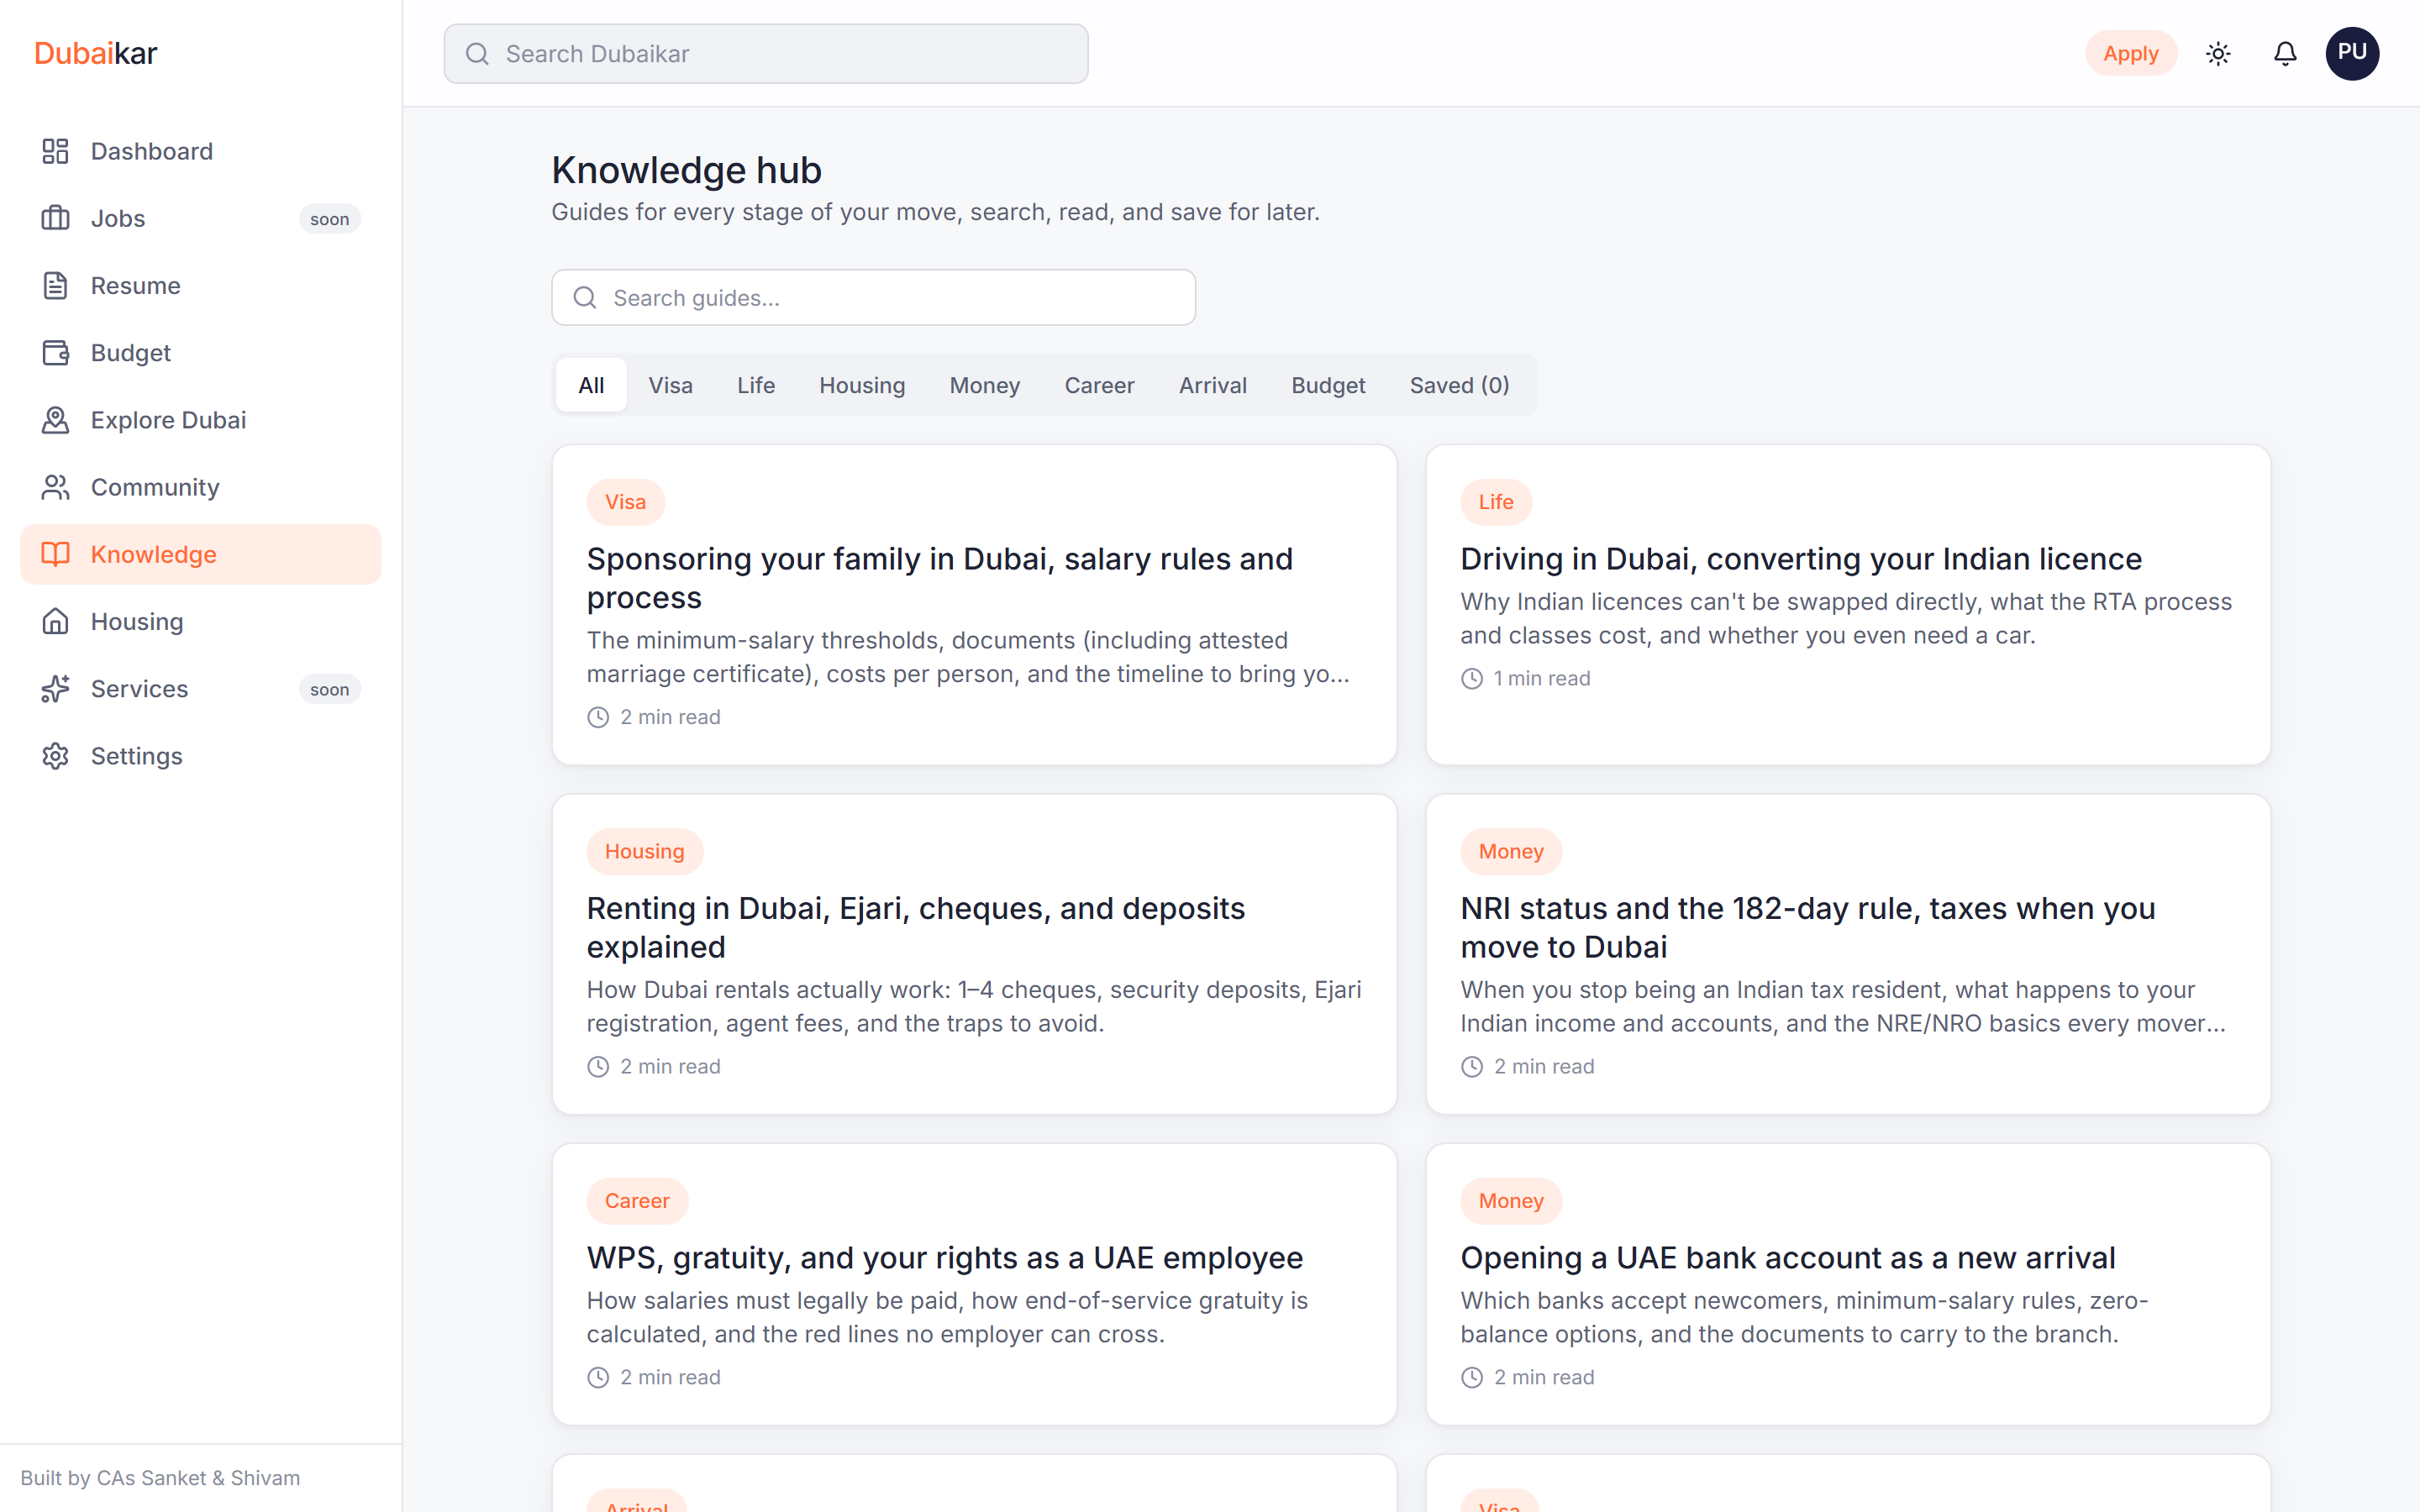
Task: Click 'soon' badge beside Jobs
Action: click(x=329, y=219)
